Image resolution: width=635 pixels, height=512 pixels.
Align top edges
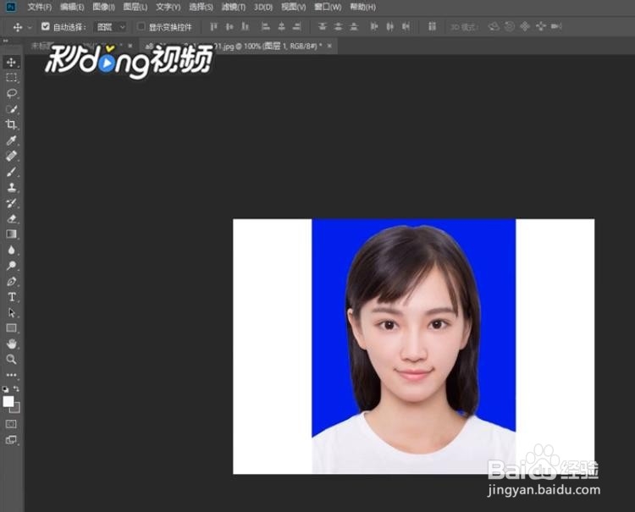click(x=214, y=27)
